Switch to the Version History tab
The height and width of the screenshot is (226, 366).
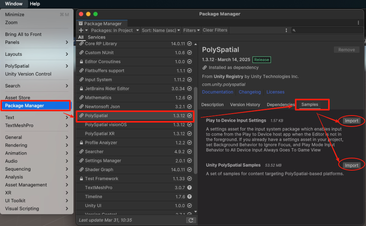245,105
